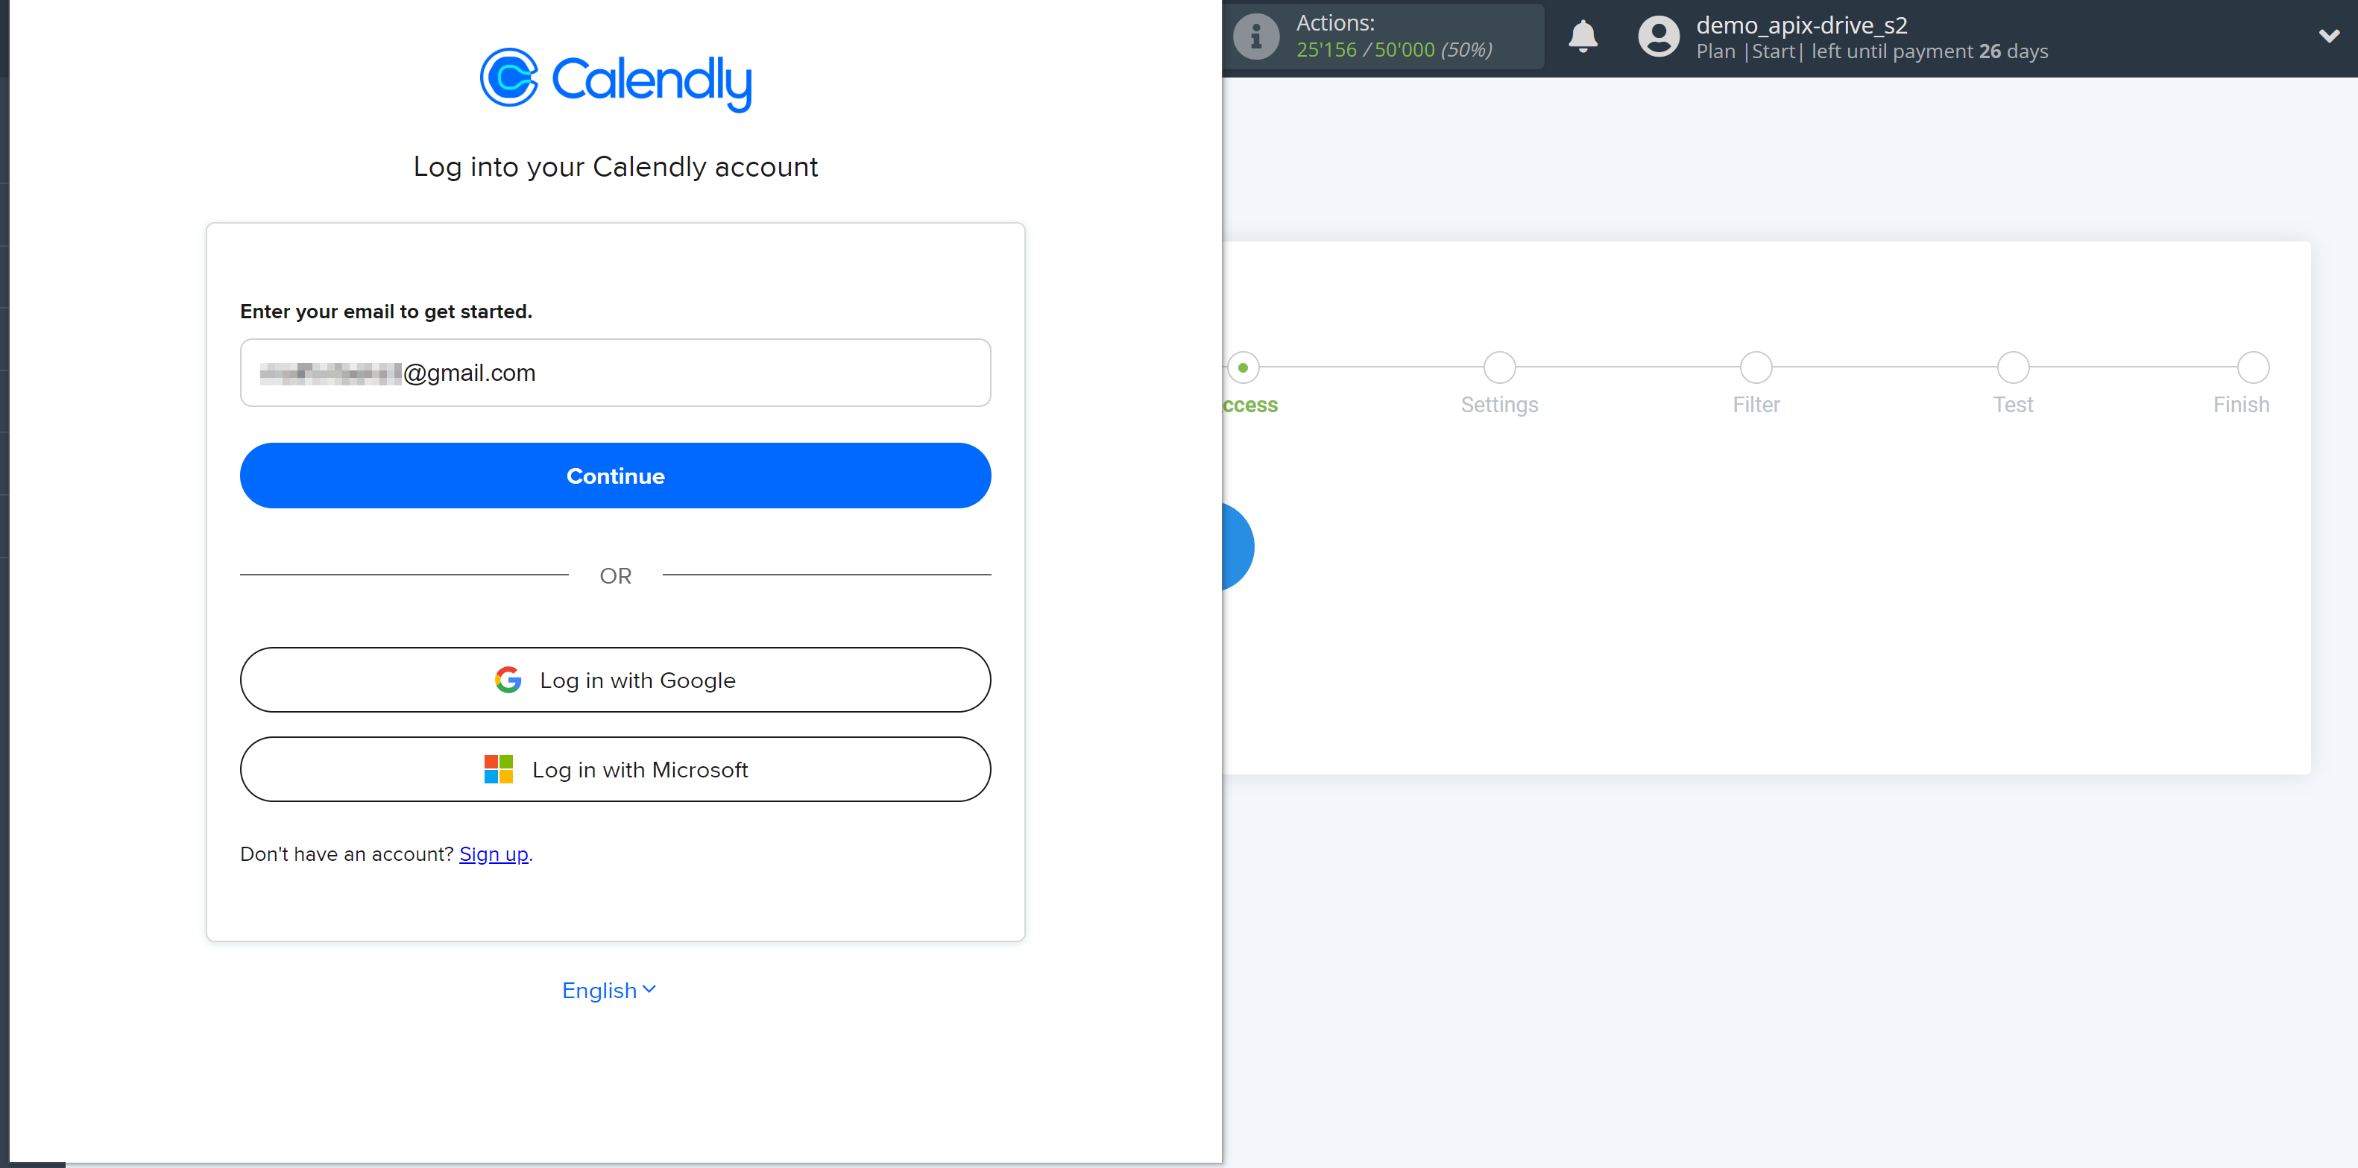Click the Sign up link
Viewport: 2358px width, 1168px height.
point(494,854)
